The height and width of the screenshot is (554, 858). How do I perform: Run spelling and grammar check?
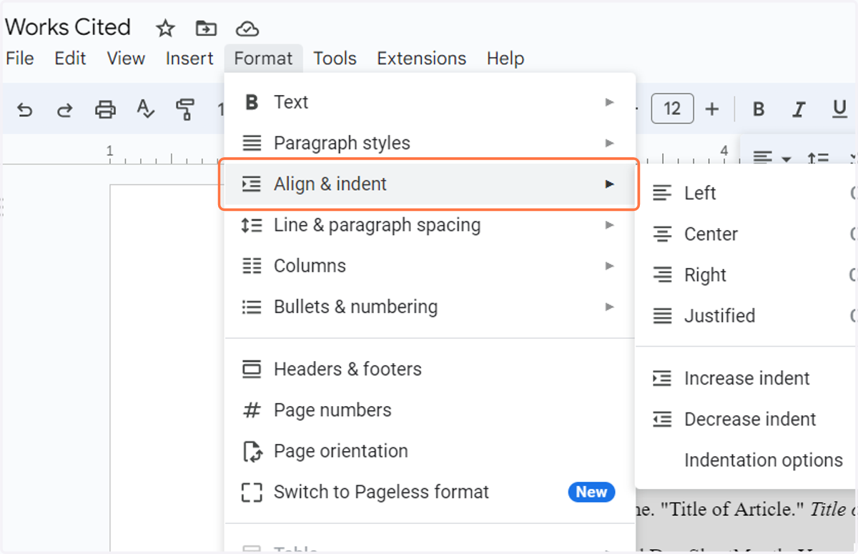coord(146,109)
